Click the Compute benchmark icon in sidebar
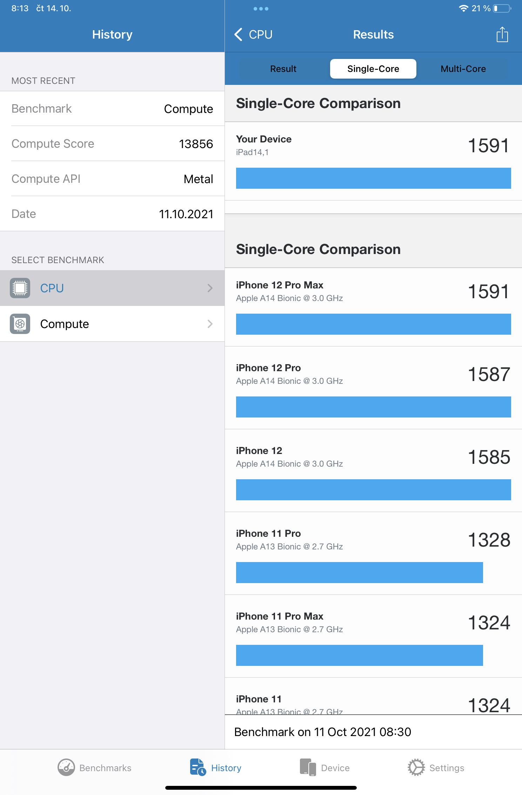Screen dimensions: 522x795 coord(20,323)
